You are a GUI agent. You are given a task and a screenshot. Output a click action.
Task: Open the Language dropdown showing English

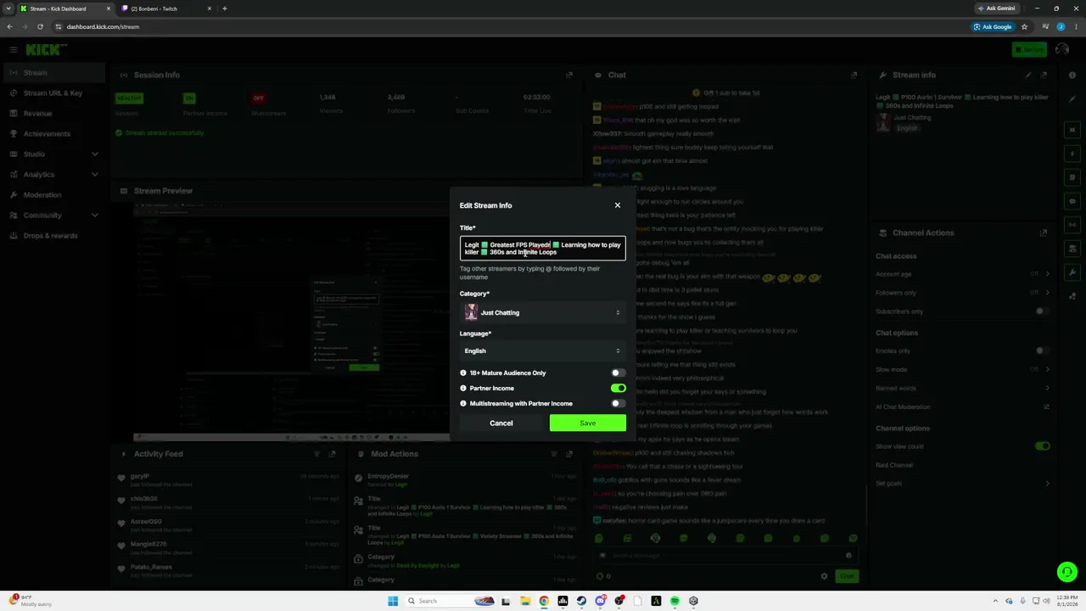[x=543, y=351]
